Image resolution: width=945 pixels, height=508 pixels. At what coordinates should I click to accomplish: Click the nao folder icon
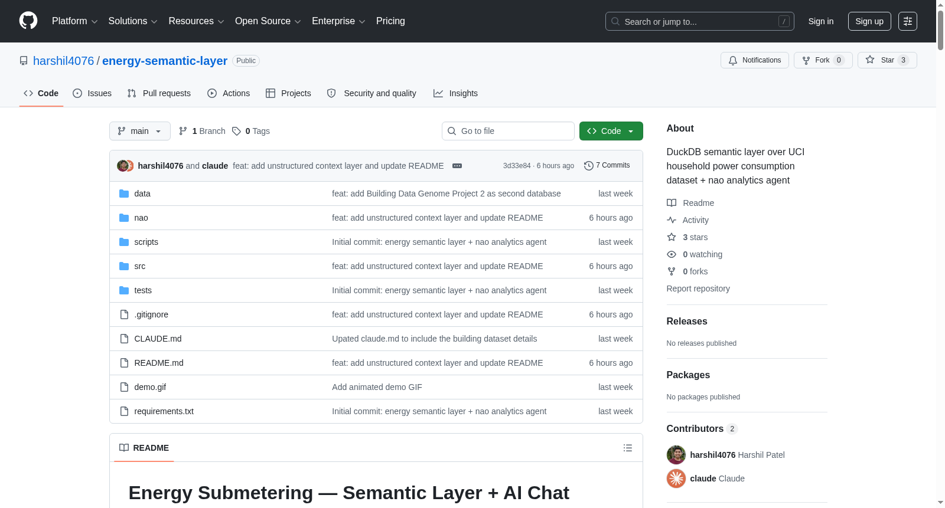[x=124, y=218]
